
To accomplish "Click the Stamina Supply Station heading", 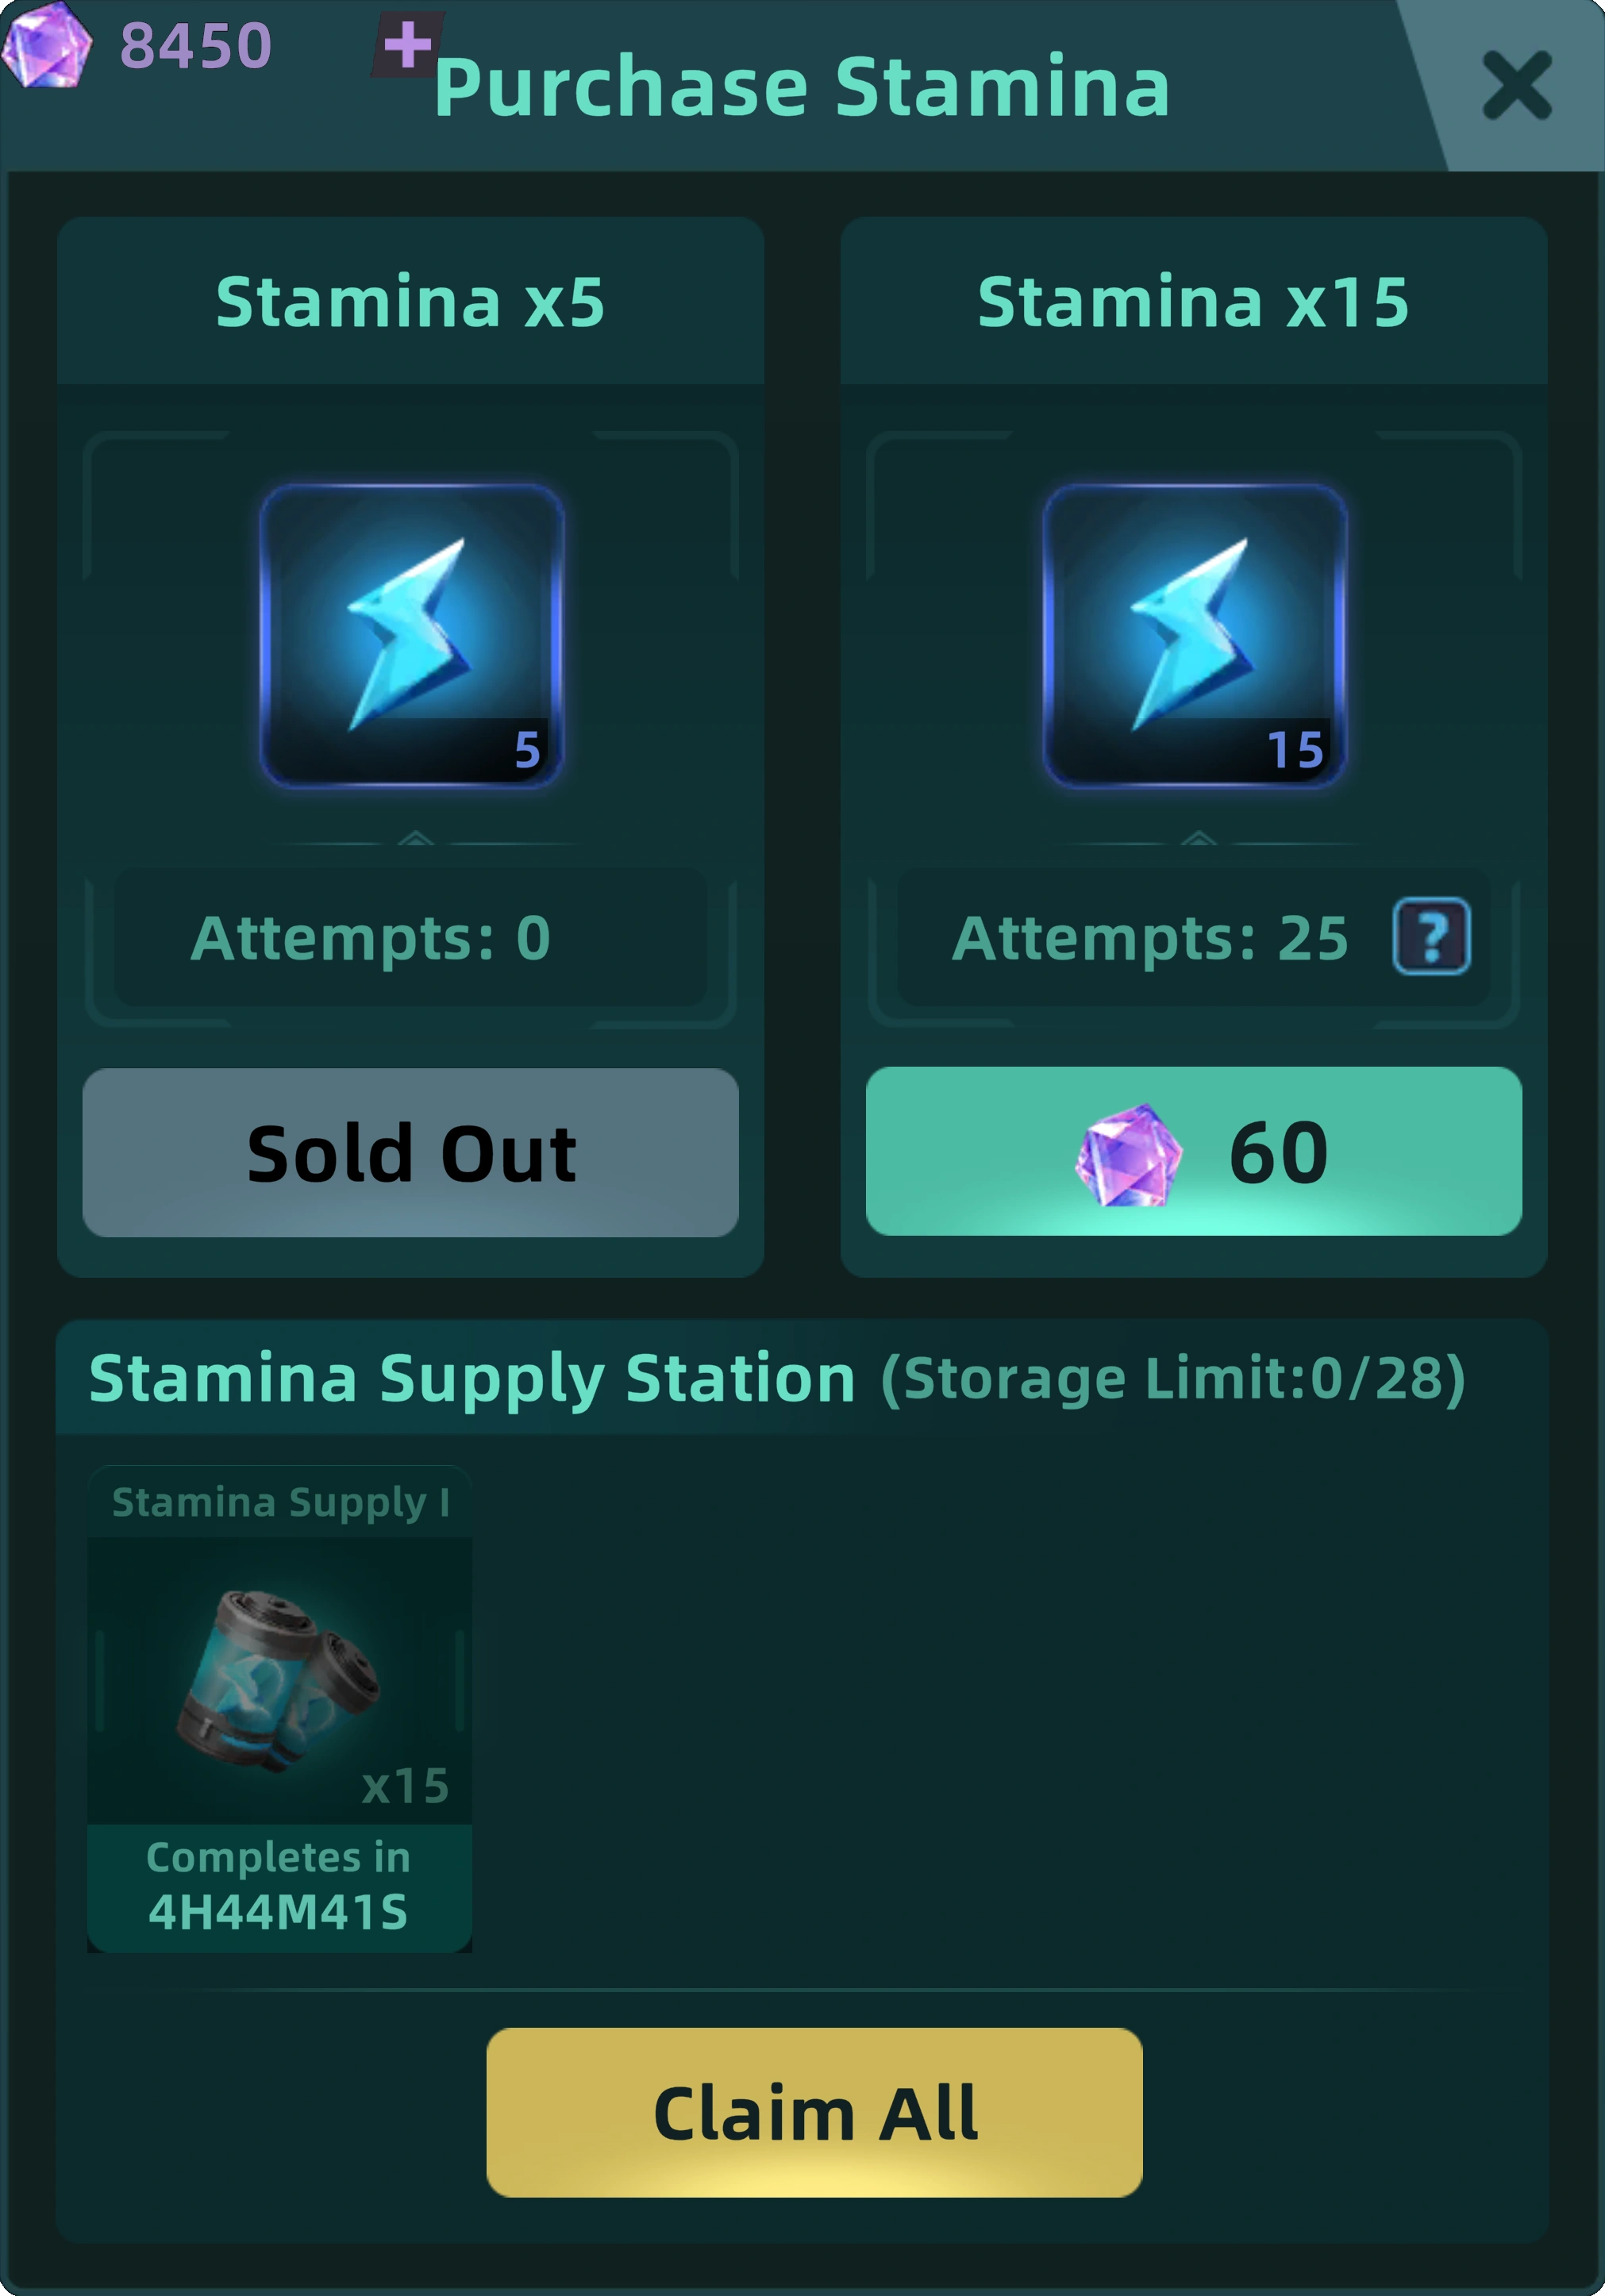I will coord(472,1378).
